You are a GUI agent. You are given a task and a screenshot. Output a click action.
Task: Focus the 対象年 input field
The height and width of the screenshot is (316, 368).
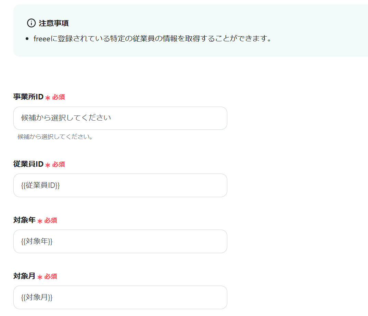click(x=120, y=241)
